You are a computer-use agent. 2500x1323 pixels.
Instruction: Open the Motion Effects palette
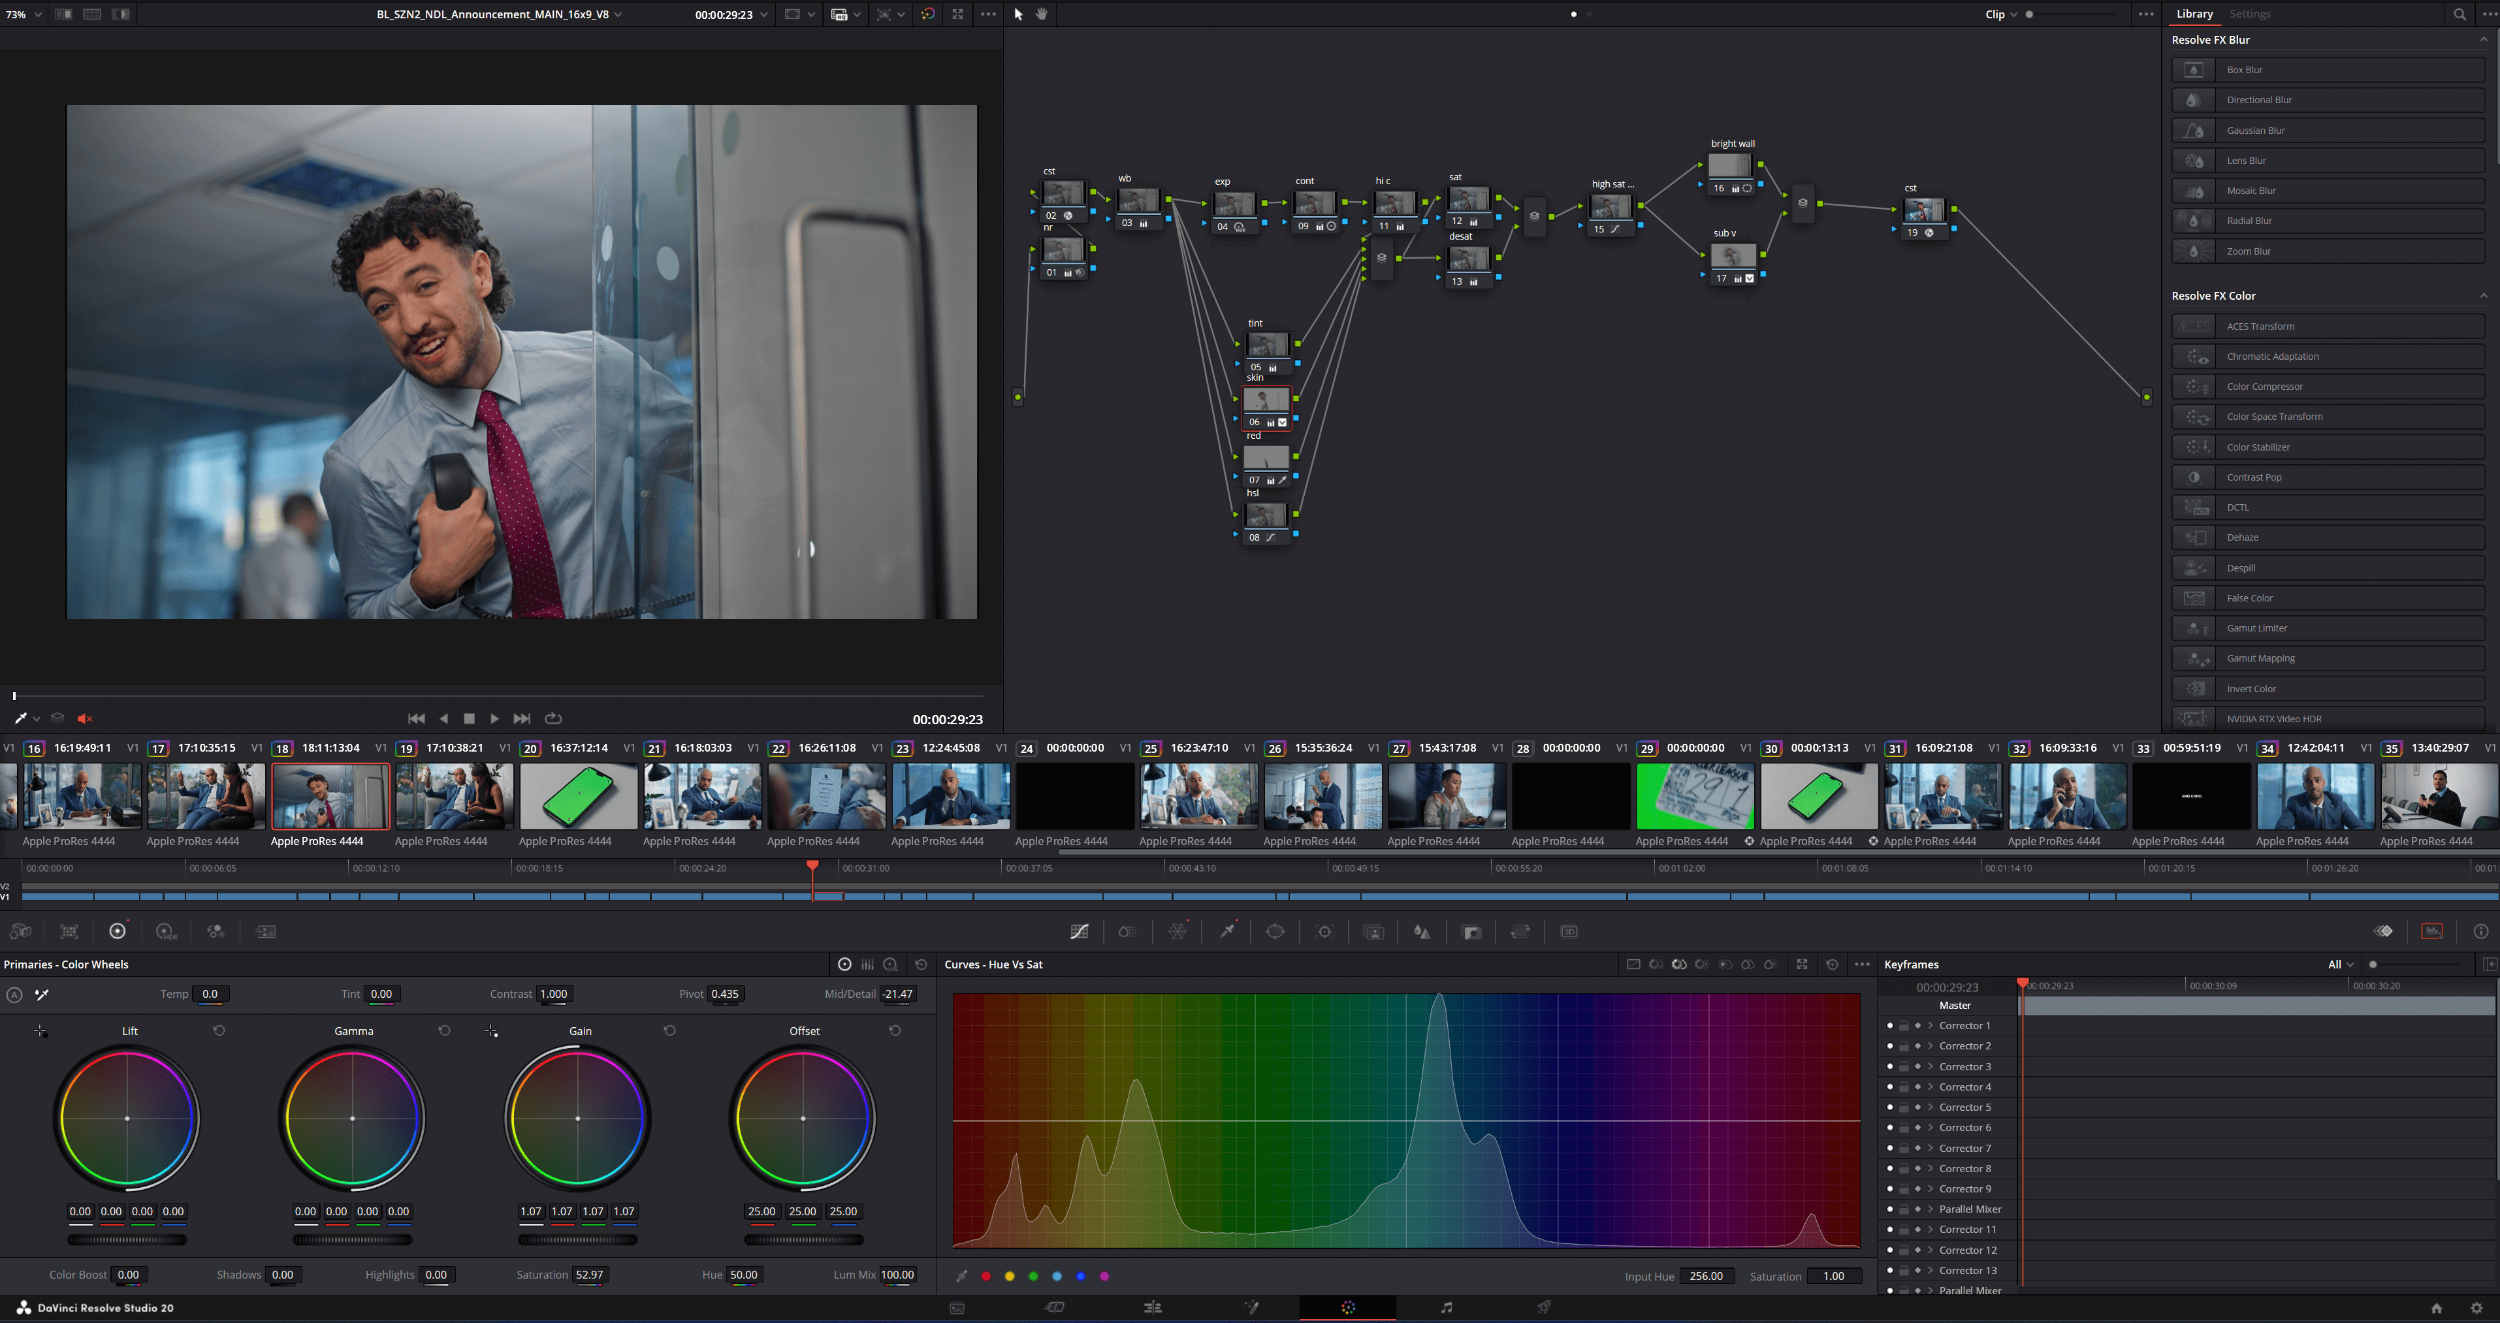point(265,932)
